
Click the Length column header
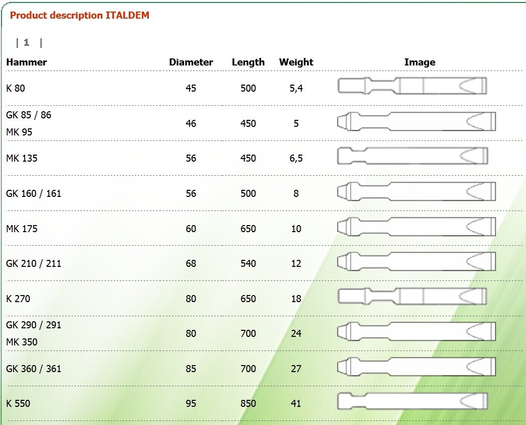click(248, 62)
